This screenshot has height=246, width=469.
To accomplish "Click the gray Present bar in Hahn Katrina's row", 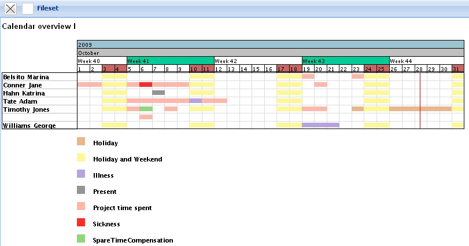I will pos(158,93).
